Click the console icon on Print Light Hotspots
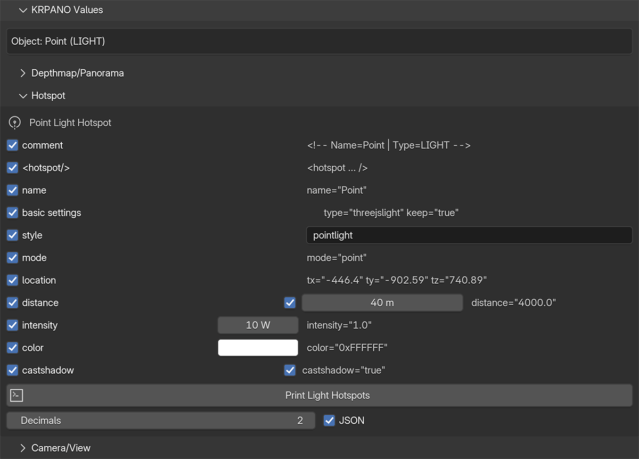This screenshot has height=459, width=639. (x=17, y=396)
